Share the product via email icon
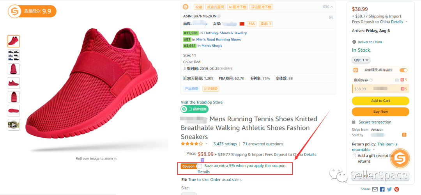Viewport: 421px width, 195px height. pos(375,189)
